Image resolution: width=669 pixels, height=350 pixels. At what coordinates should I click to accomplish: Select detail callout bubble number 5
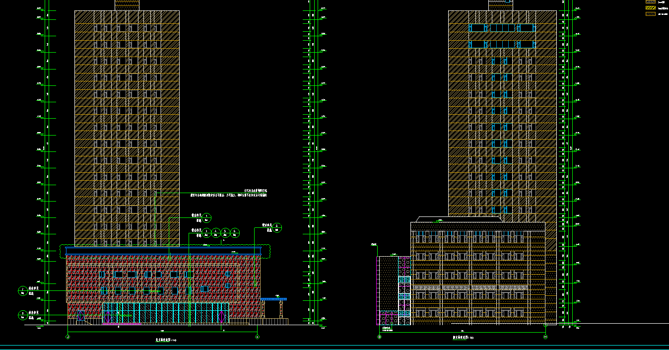click(225, 232)
